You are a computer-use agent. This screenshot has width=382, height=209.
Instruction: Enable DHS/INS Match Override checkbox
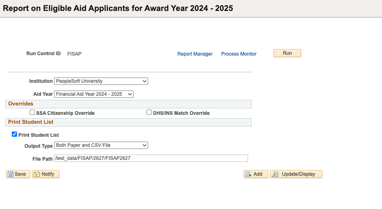pyautogui.click(x=149, y=112)
